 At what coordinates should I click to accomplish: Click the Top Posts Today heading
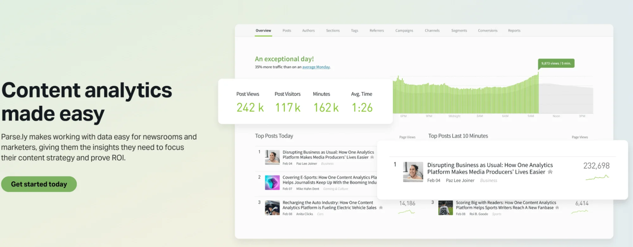tap(274, 136)
